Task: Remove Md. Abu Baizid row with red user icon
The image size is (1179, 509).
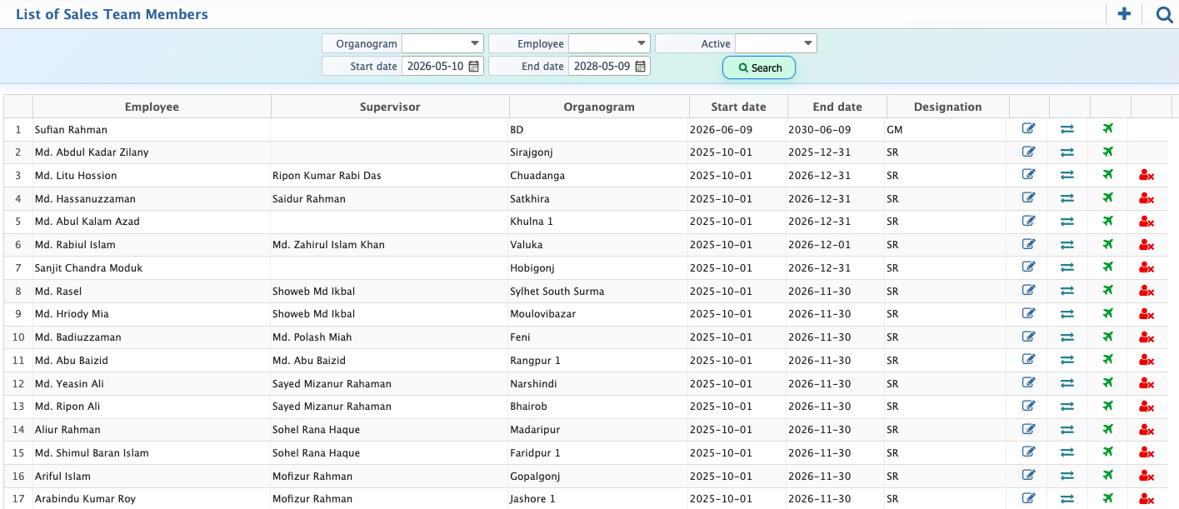Action: coord(1147,360)
